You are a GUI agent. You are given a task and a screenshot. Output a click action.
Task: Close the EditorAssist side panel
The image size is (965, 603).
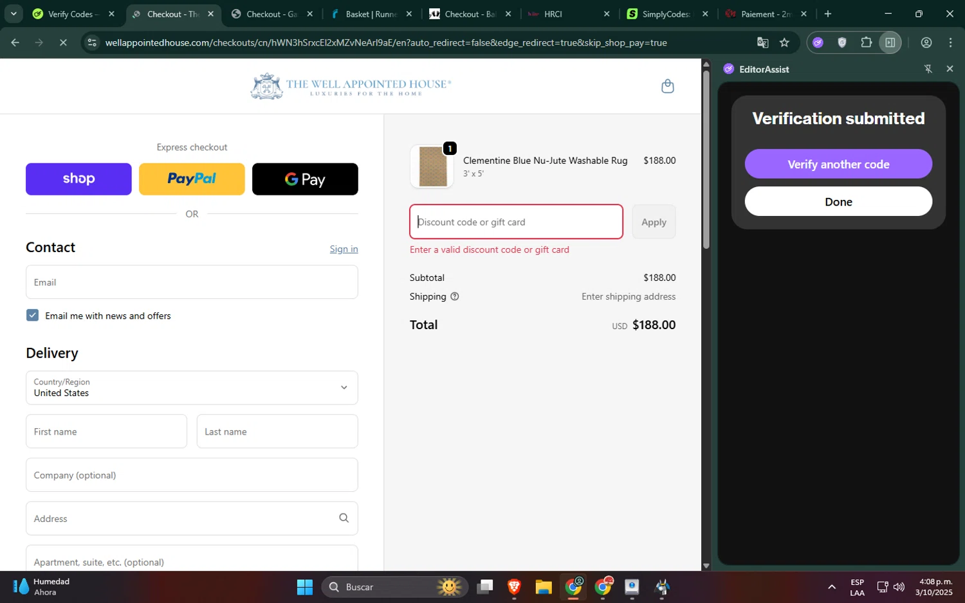point(950,69)
